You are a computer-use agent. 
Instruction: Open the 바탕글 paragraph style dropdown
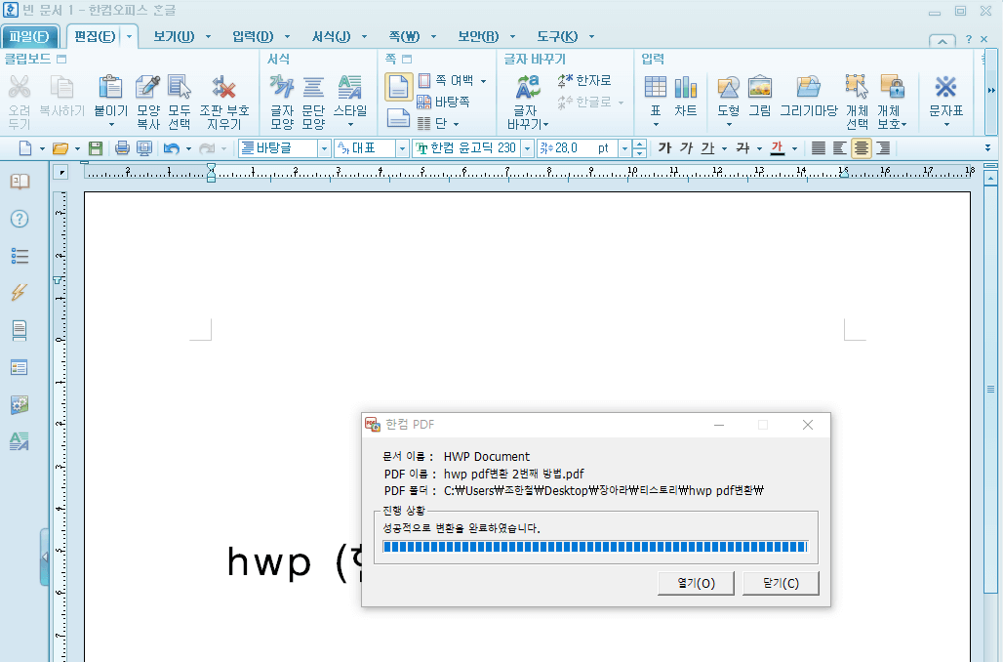[x=327, y=147]
